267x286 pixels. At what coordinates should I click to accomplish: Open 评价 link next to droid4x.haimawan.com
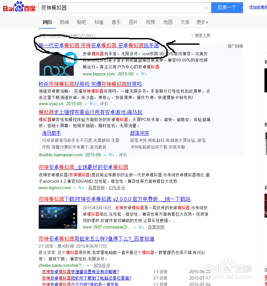[x=123, y=155]
